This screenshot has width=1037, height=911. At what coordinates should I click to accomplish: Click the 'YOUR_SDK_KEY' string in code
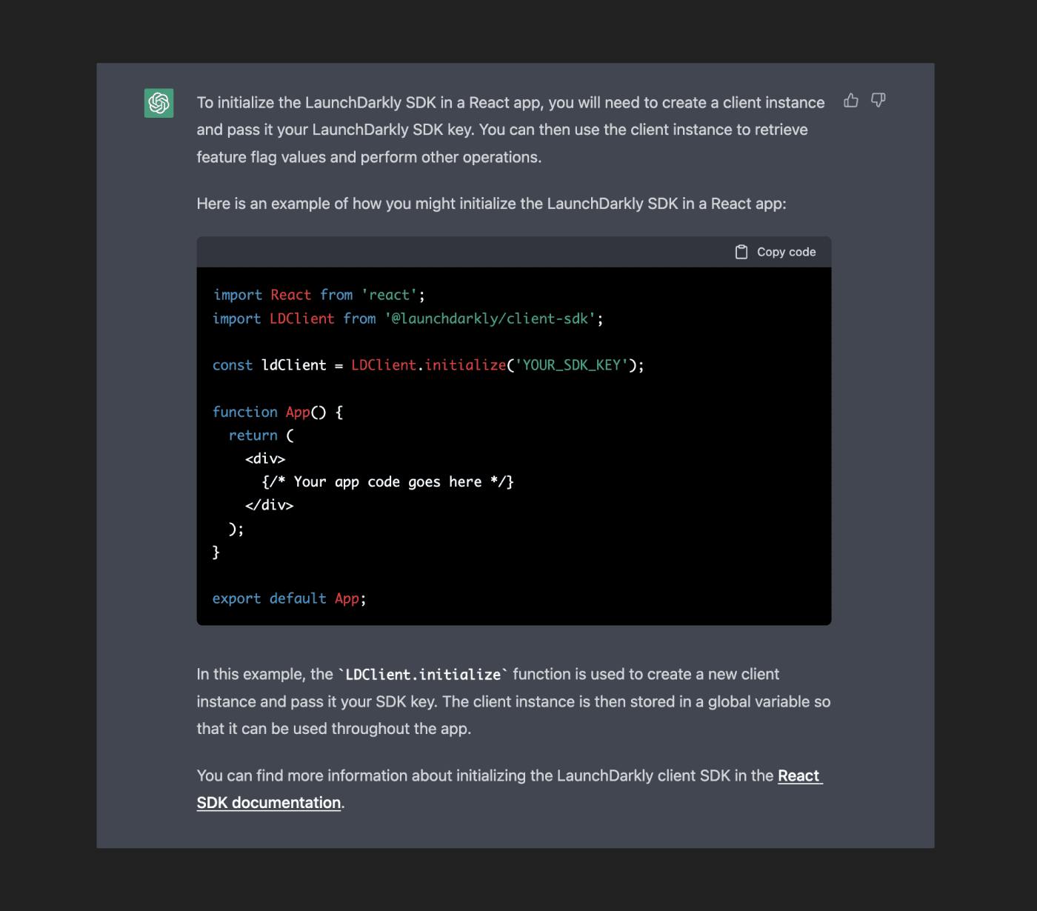[571, 365]
